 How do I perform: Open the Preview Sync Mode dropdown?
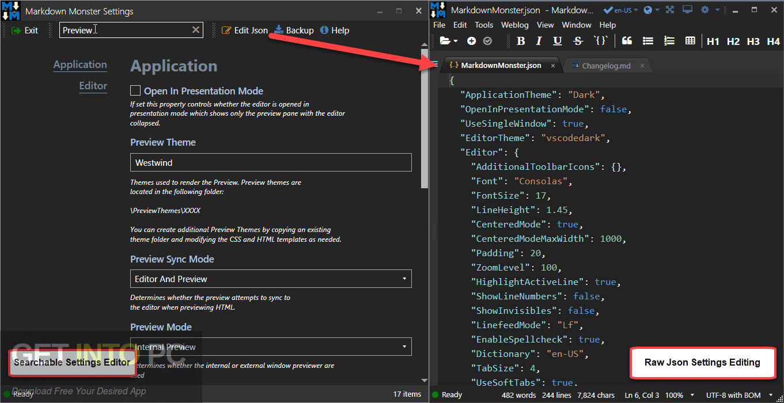271,279
